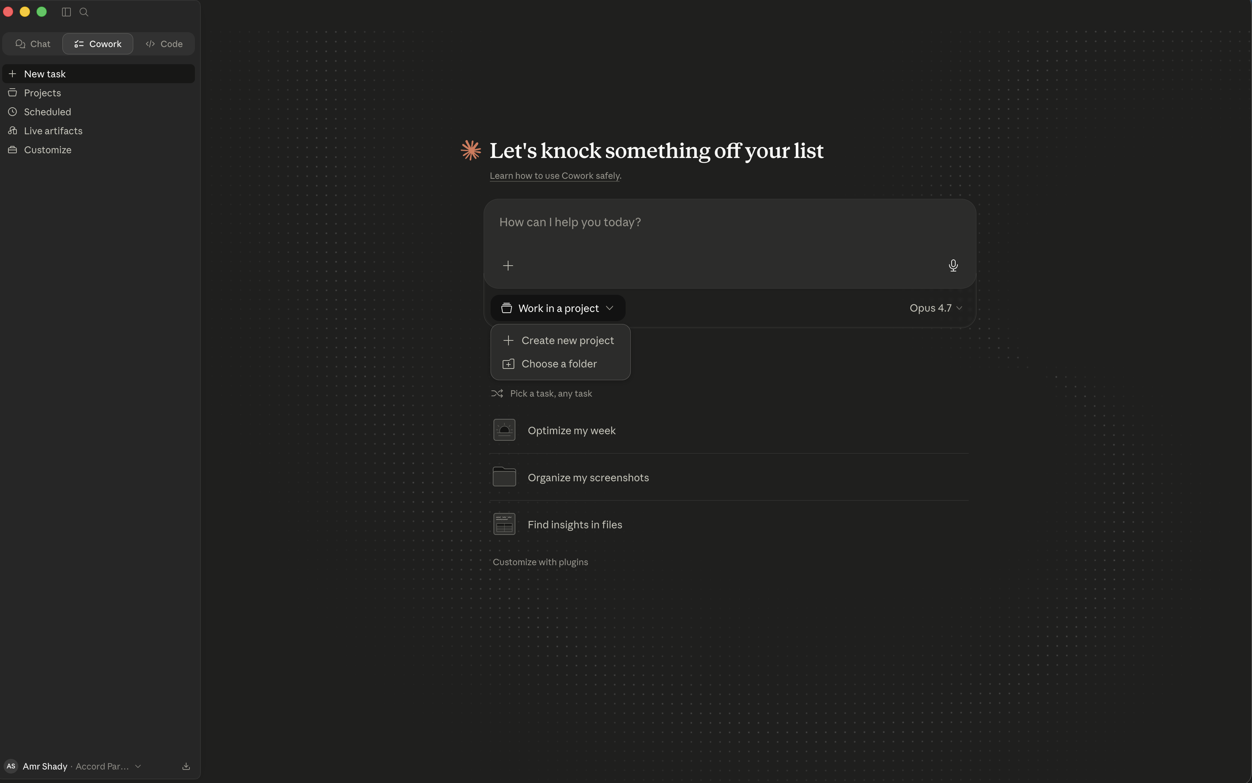Viewport: 1252px width, 783px height.
Task: Close the window with red button
Action: (x=8, y=12)
